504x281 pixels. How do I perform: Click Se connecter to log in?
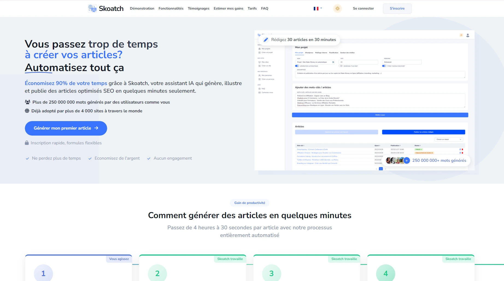(363, 8)
